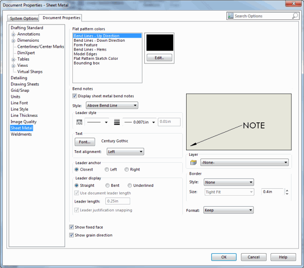Select Straight leader display
304x268 pixels.
coord(77,185)
